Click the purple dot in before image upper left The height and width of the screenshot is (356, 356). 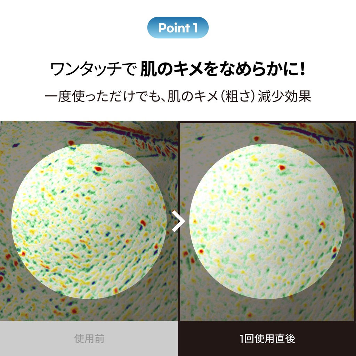16,145
